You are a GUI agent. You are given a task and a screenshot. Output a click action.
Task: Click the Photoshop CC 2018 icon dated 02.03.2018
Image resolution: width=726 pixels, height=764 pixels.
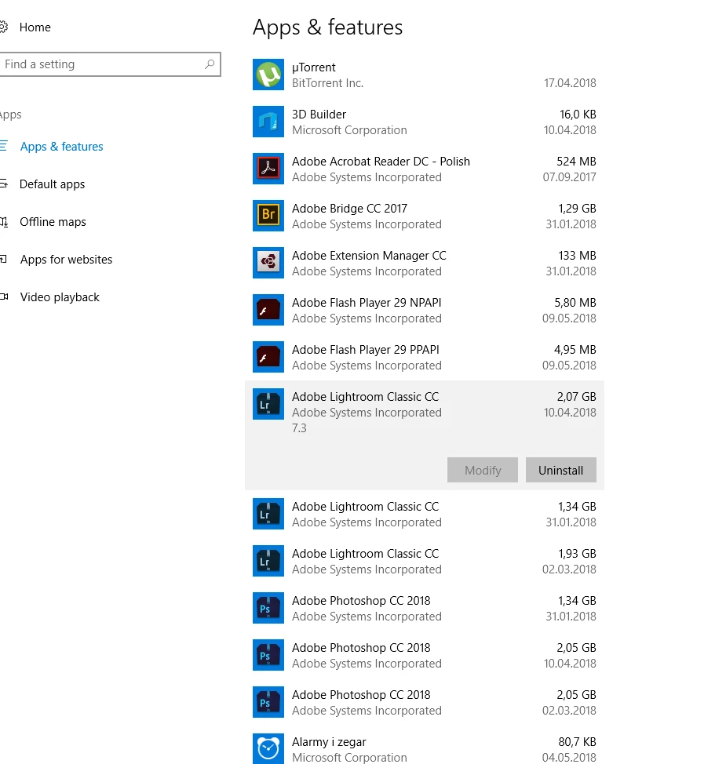(268, 702)
